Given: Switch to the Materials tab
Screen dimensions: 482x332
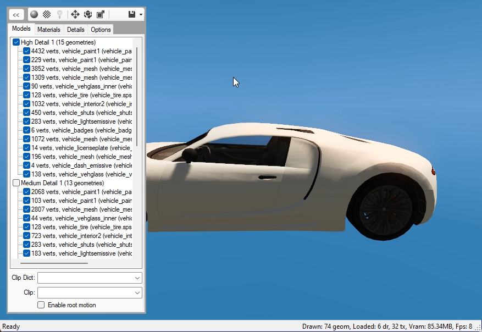Looking at the screenshot, I should pyautogui.click(x=49, y=30).
